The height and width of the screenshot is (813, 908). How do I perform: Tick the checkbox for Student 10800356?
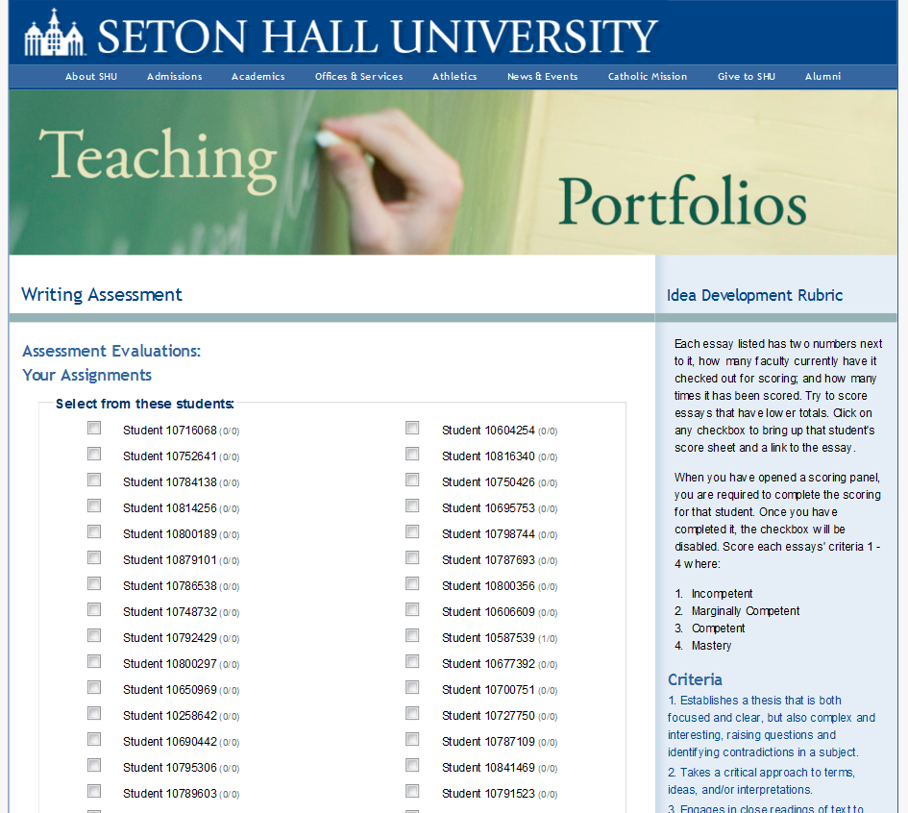point(412,583)
